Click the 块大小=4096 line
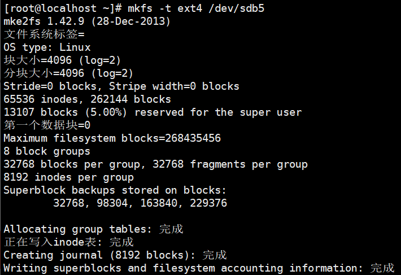 click(x=62, y=60)
